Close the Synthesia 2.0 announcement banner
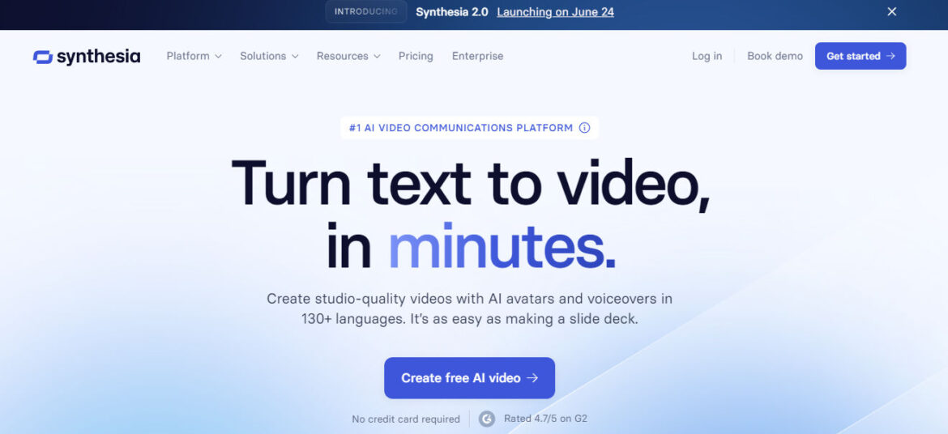Image resolution: width=948 pixels, height=434 pixels. coord(892,11)
